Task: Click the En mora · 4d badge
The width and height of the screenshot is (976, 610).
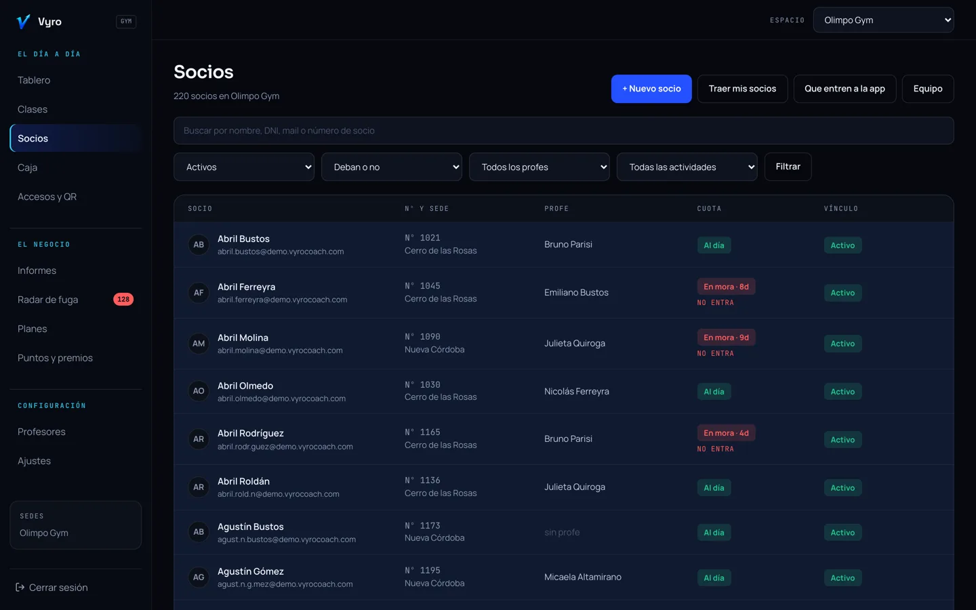Action: point(726,433)
